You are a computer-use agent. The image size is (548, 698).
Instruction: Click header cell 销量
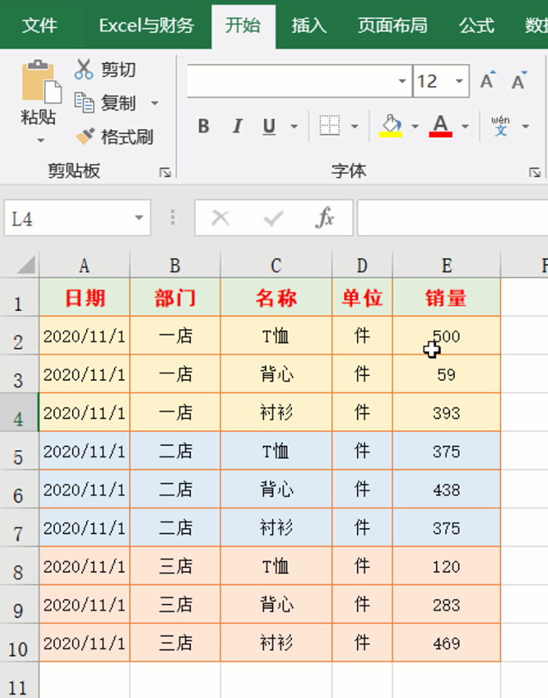point(446,298)
